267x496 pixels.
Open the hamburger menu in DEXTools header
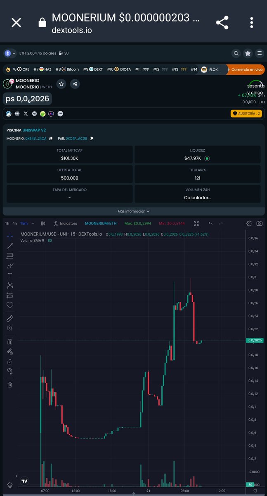click(x=259, y=53)
